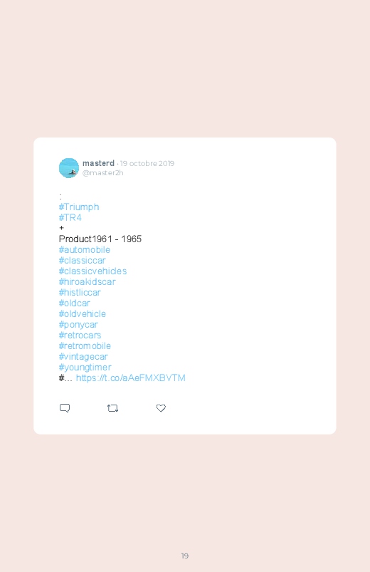Viewport: 370px width, 572px height.
Task: Select the #ponycar hashtag
Action: [x=78, y=325]
